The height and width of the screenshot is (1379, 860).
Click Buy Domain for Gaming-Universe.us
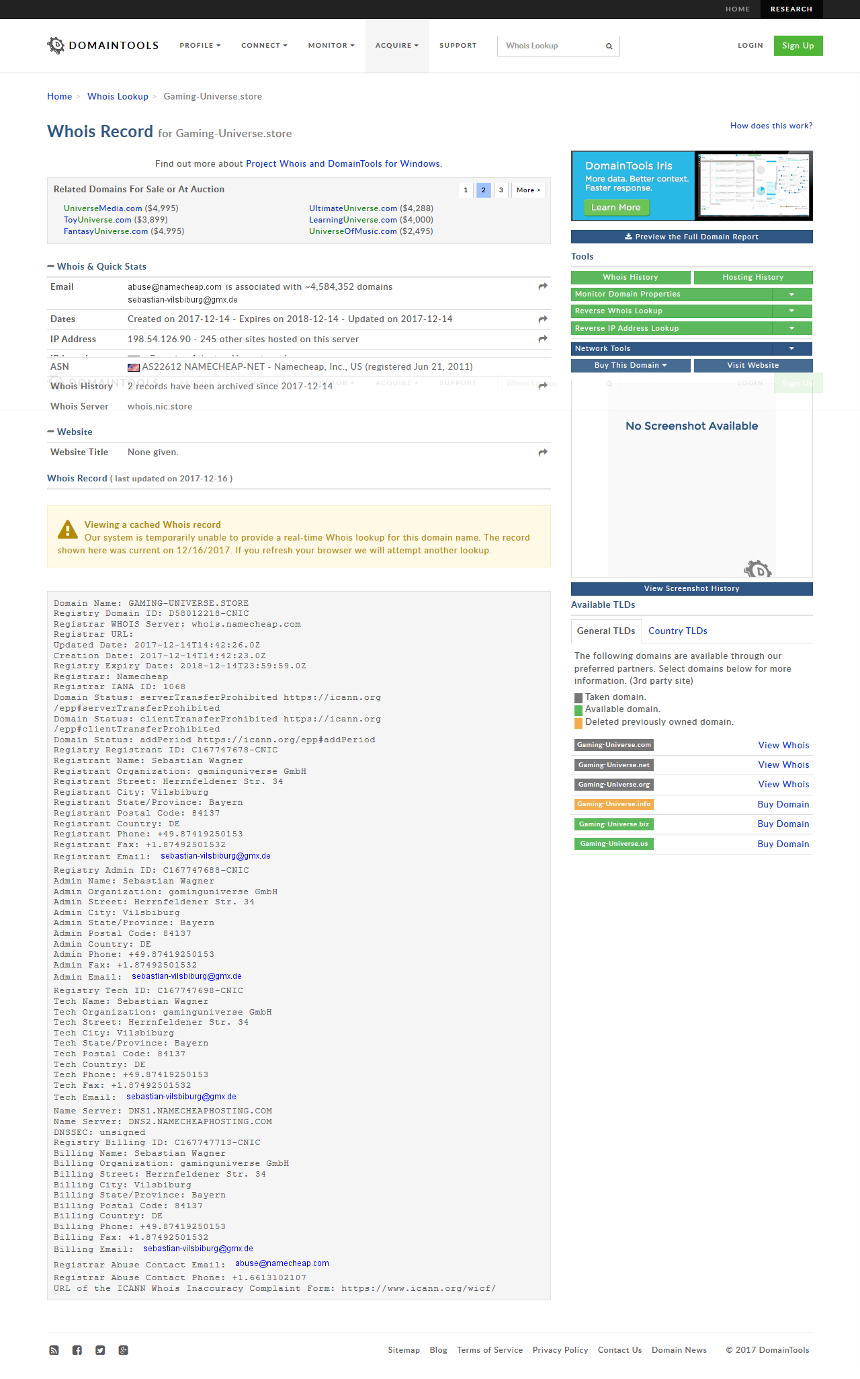(783, 844)
